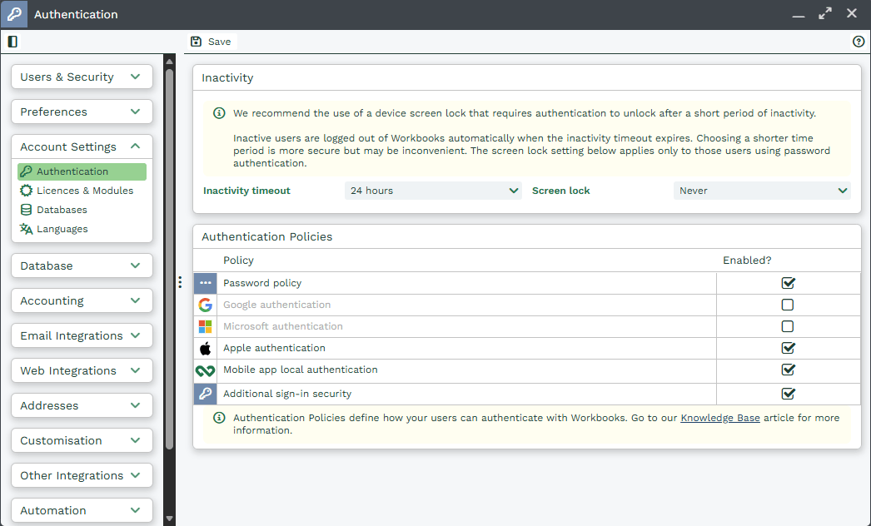Viewport: 871px width, 526px height.
Task: Click the sidebar vertical scrollbar
Action: tap(169, 250)
